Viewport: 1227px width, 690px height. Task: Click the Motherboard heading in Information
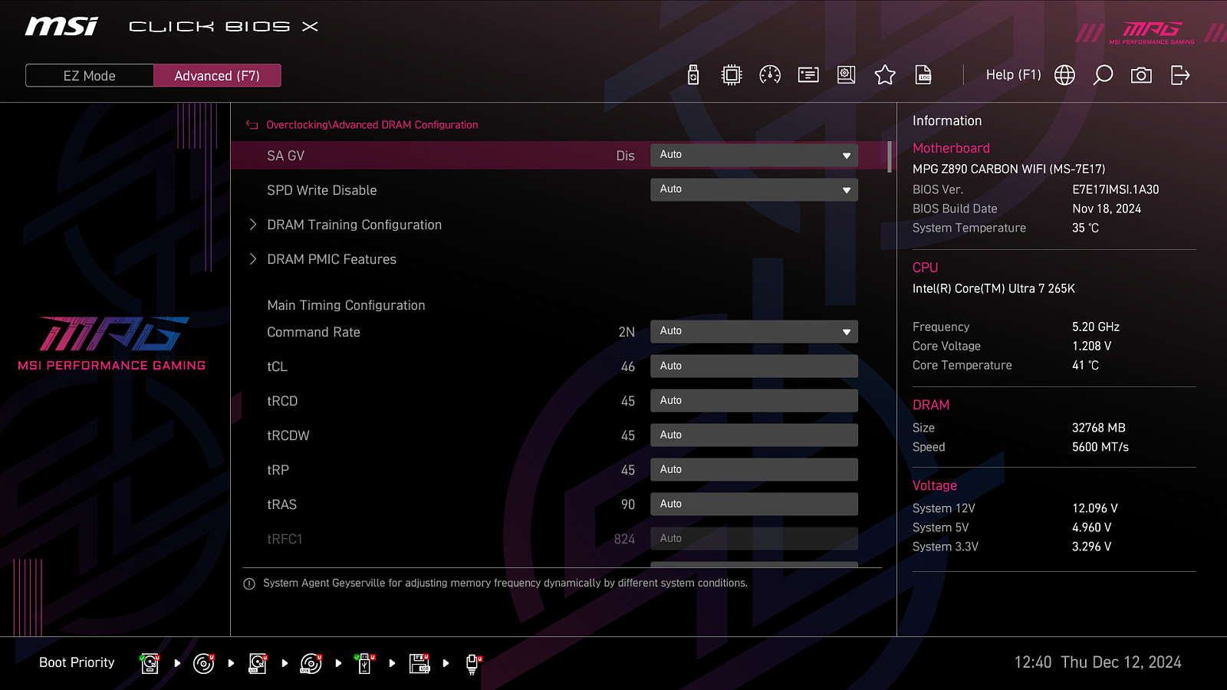pyautogui.click(x=951, y=148)
